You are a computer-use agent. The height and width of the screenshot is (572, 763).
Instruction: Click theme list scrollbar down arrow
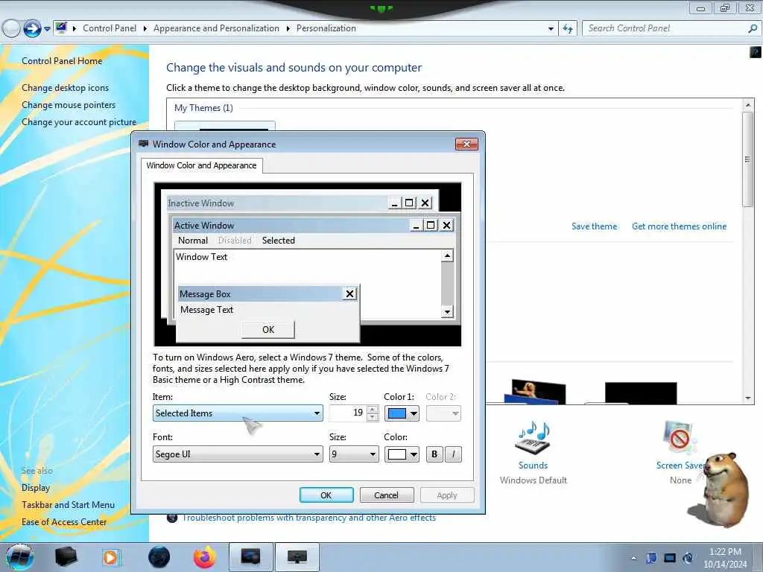[x=748, y=398]
